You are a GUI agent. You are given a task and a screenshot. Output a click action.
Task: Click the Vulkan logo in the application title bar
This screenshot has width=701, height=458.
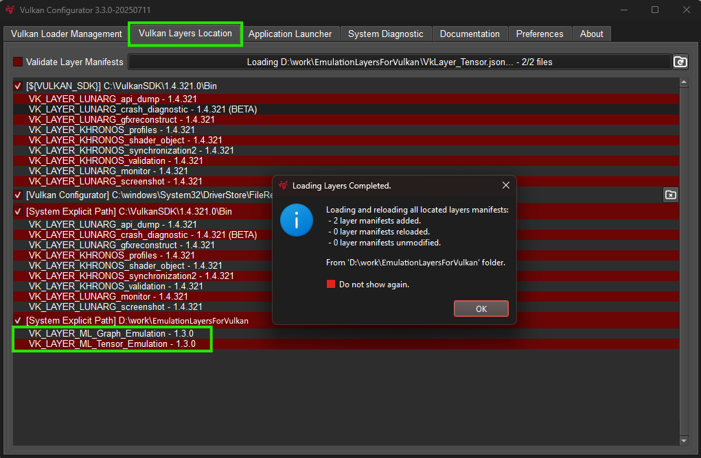pos(10,10)
